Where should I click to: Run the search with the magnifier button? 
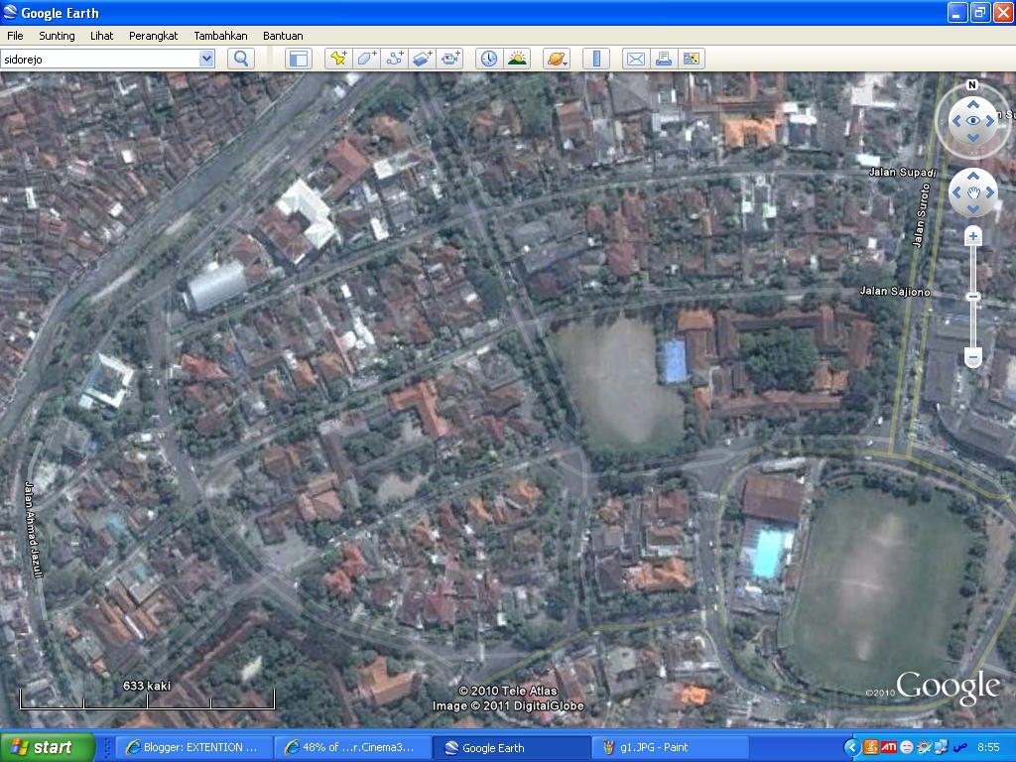point(240,59)
